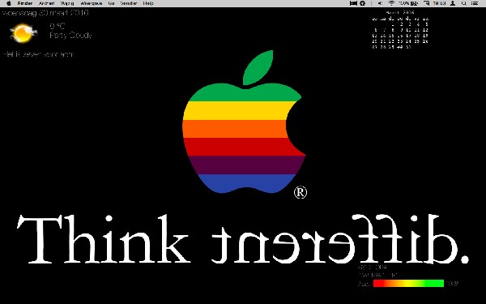486x304 pixels.
Task: Open the Finder menu
Action: [25, 3]
